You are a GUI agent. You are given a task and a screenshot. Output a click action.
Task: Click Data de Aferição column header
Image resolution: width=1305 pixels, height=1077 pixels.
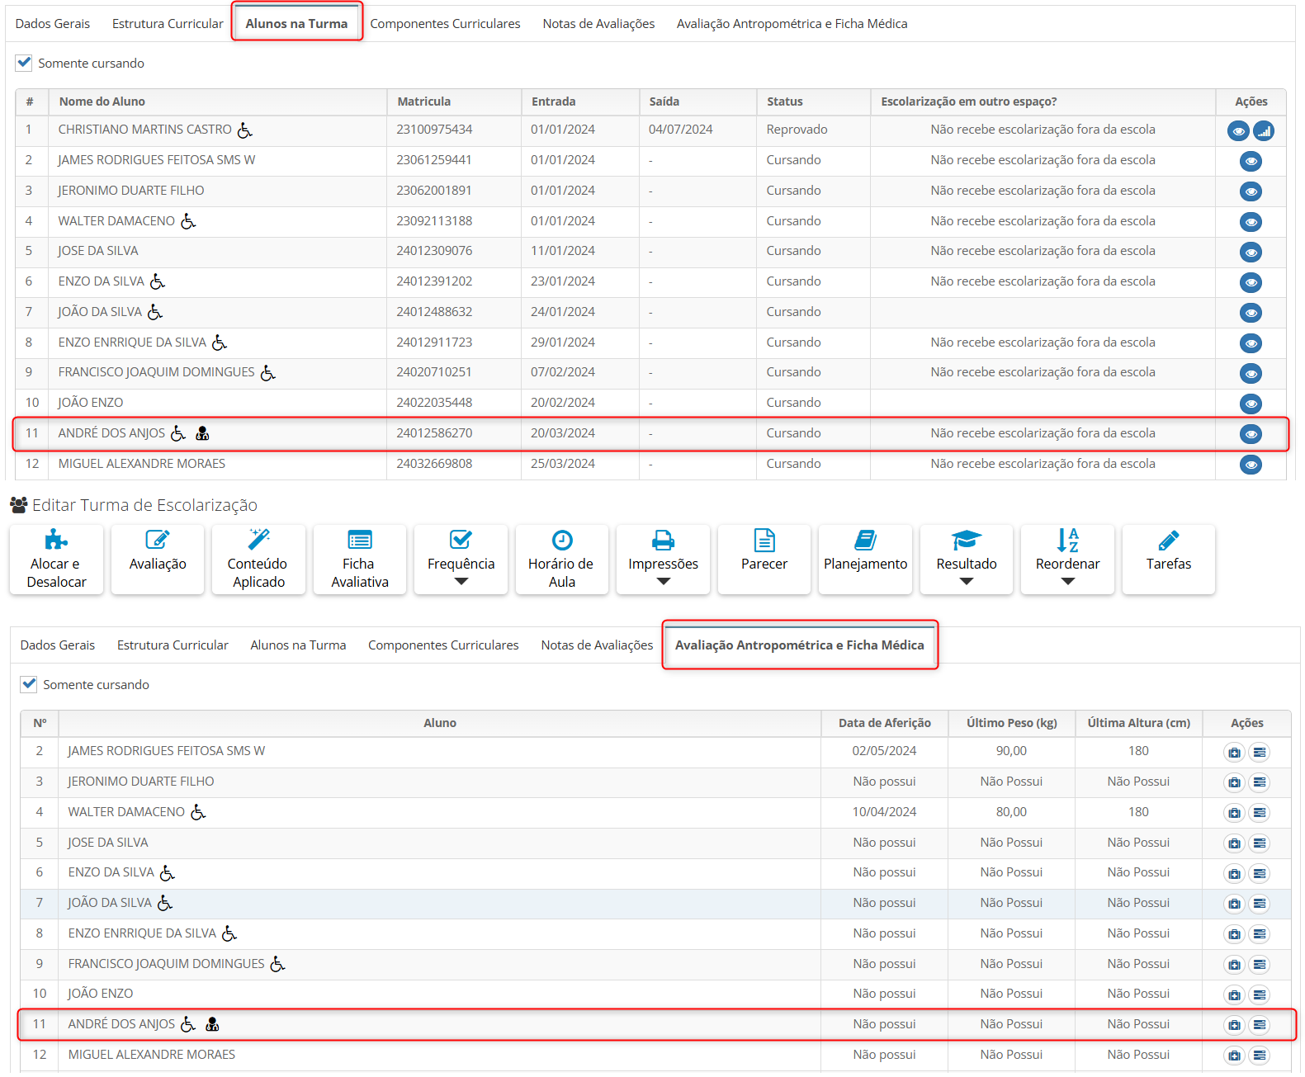(885, 723)
